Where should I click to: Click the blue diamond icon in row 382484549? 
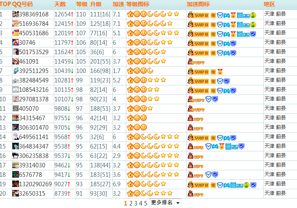point(220,81)
